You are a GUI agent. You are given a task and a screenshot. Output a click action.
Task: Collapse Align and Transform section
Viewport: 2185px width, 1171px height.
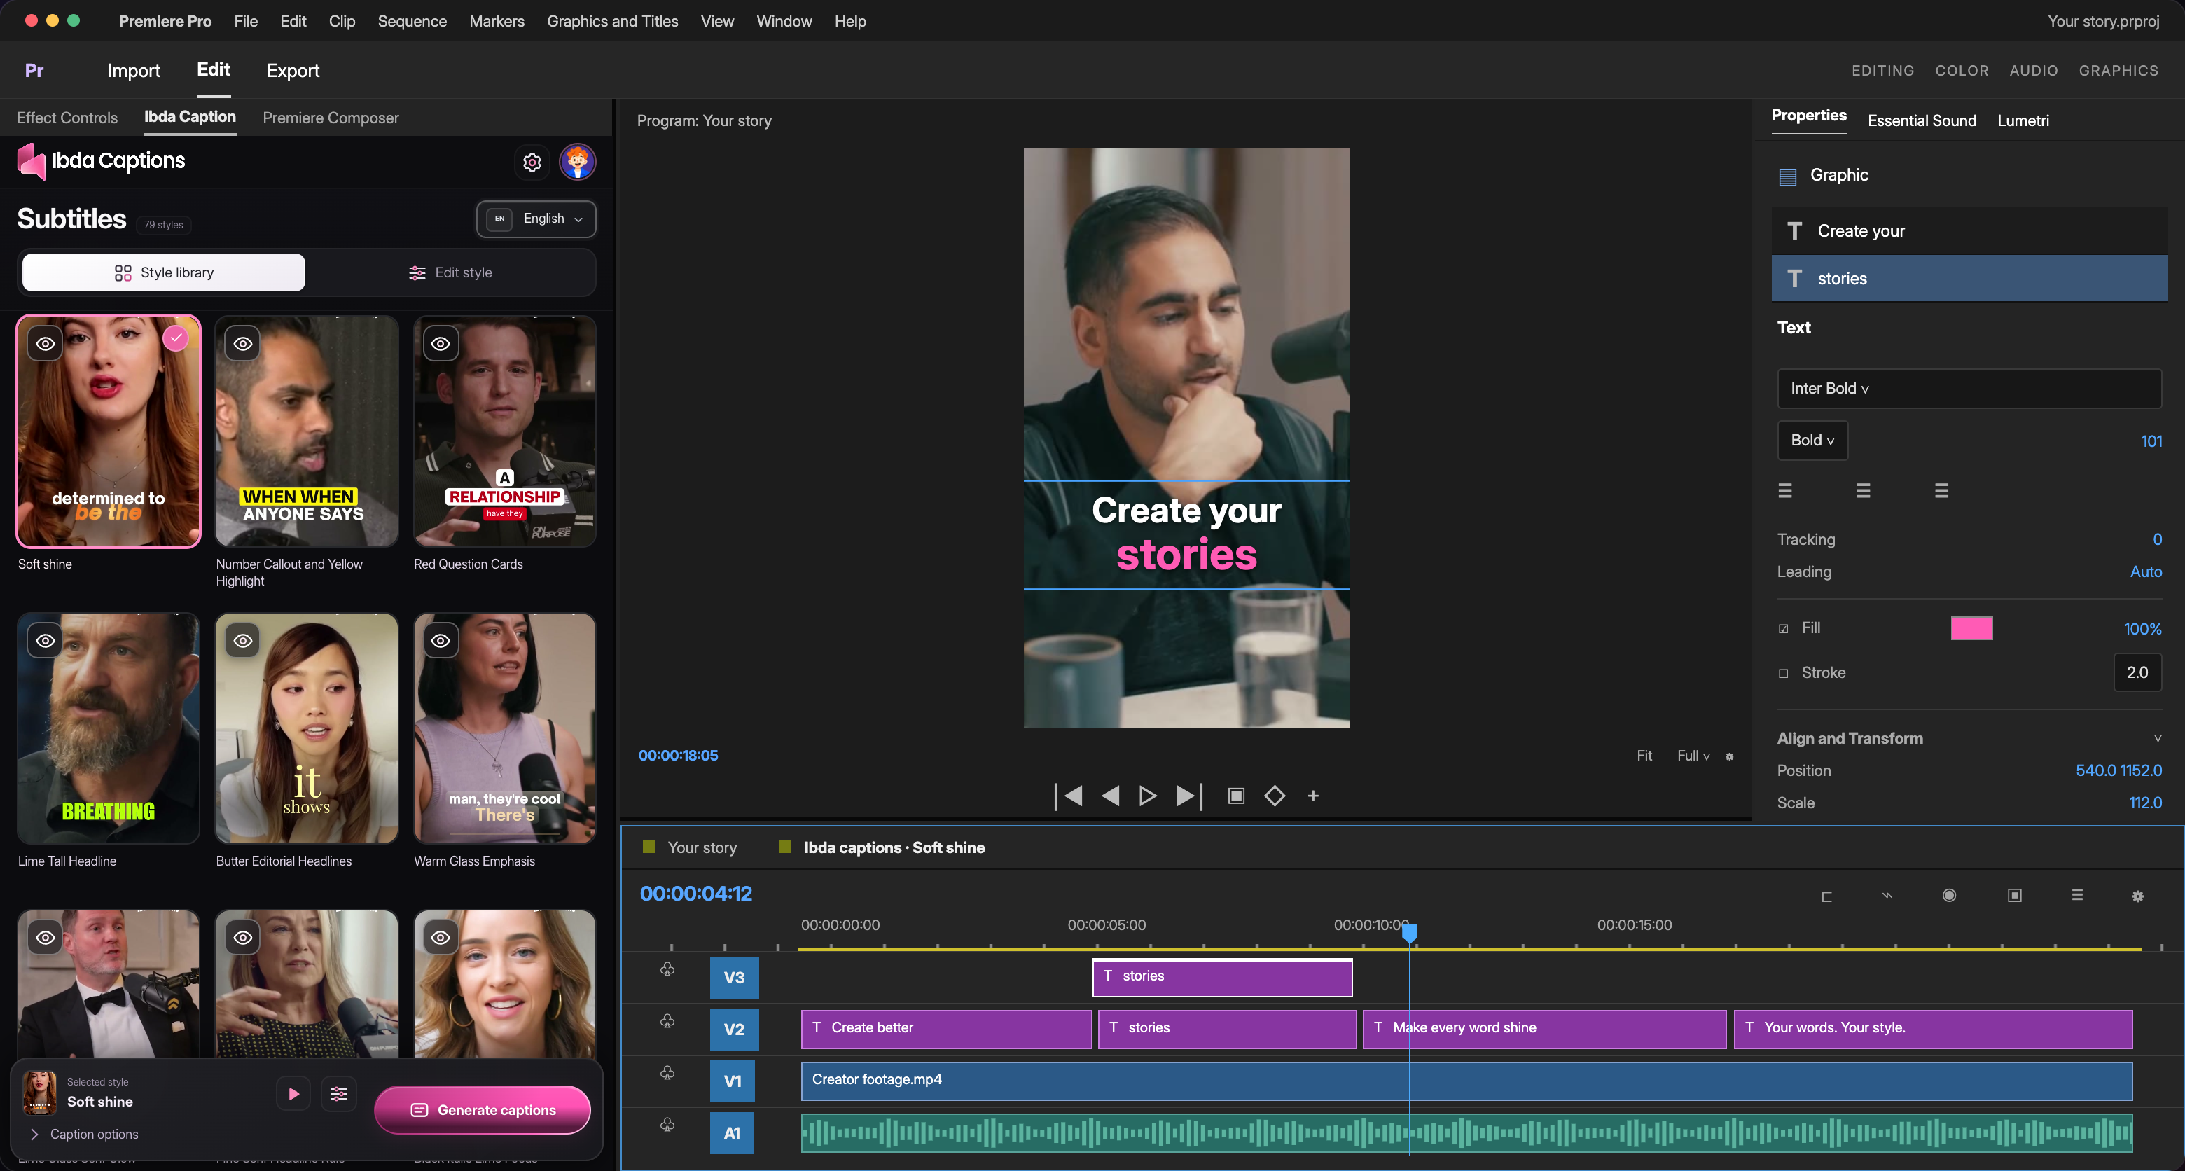pyautogui.click(x=2157, y=738)
